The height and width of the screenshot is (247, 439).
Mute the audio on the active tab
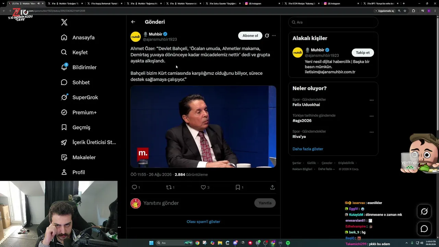(38, 3)
